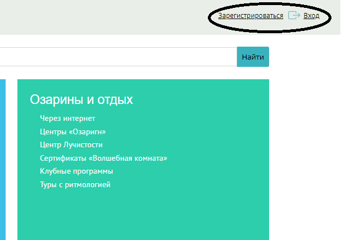Open Центр Лучистости link
Viewport: 350px width, 240px height.
click(x=71, y=144)
